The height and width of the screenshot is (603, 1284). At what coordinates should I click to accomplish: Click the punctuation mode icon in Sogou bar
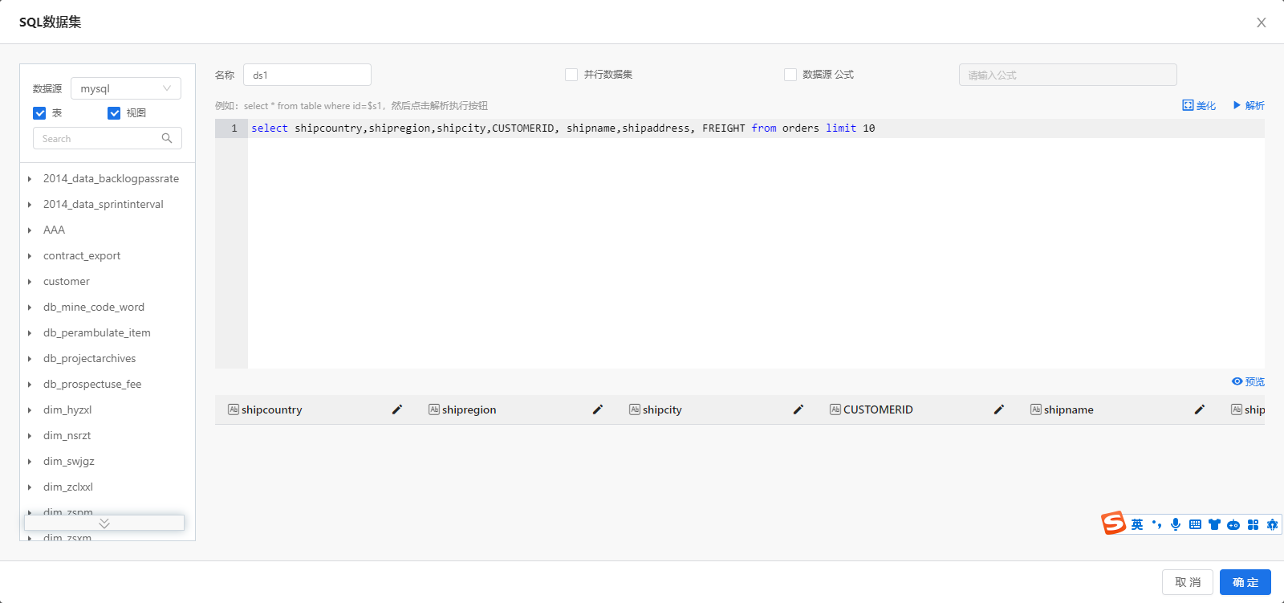coord(1156,524)
